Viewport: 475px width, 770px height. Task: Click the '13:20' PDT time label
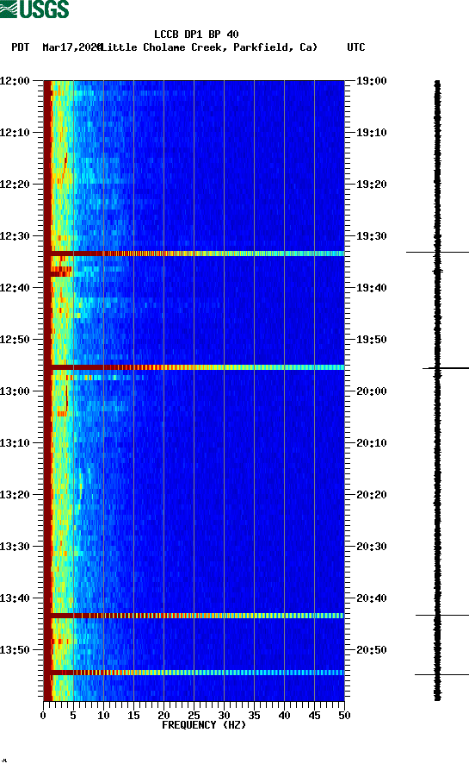click(15, 495)
